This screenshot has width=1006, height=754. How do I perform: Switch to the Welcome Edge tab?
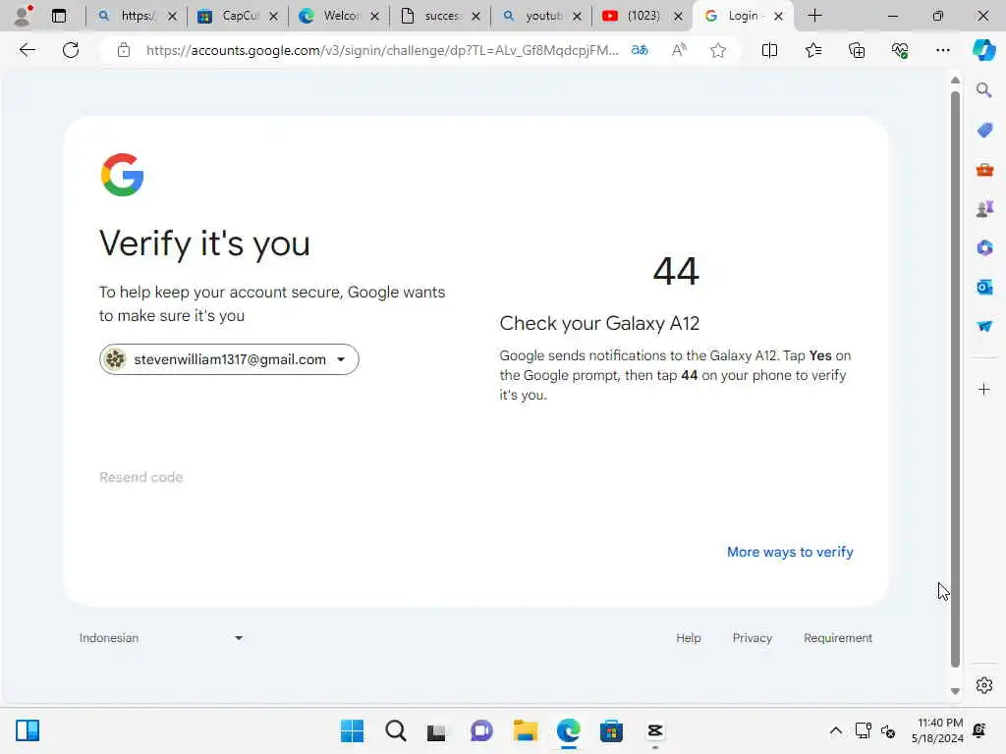339,16
